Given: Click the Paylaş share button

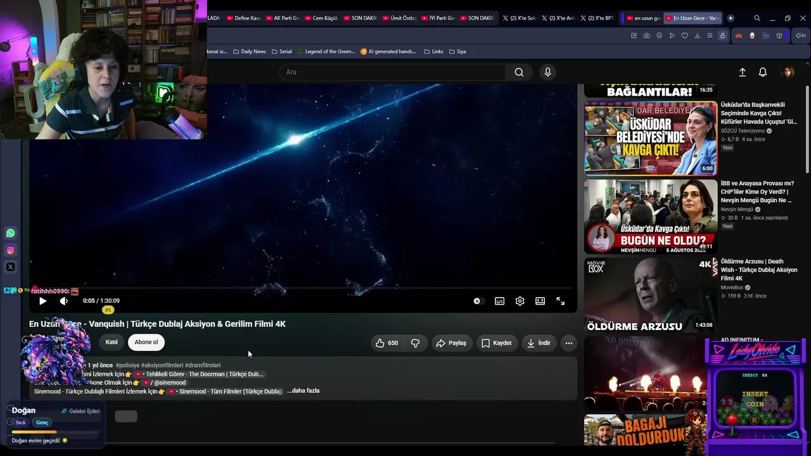Looking at the screenshot, I should tap(452, 343).
